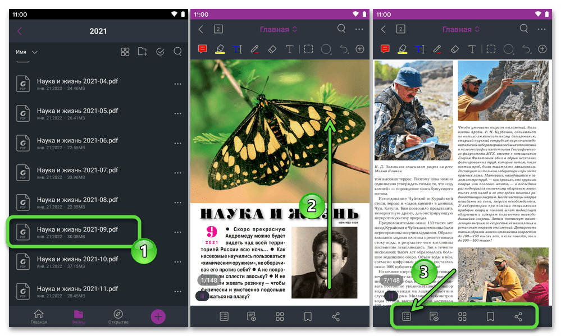The height and width of the screenshot is (336, 561).
Task: Search document in cover page viewer
Action: click(341, 29)
